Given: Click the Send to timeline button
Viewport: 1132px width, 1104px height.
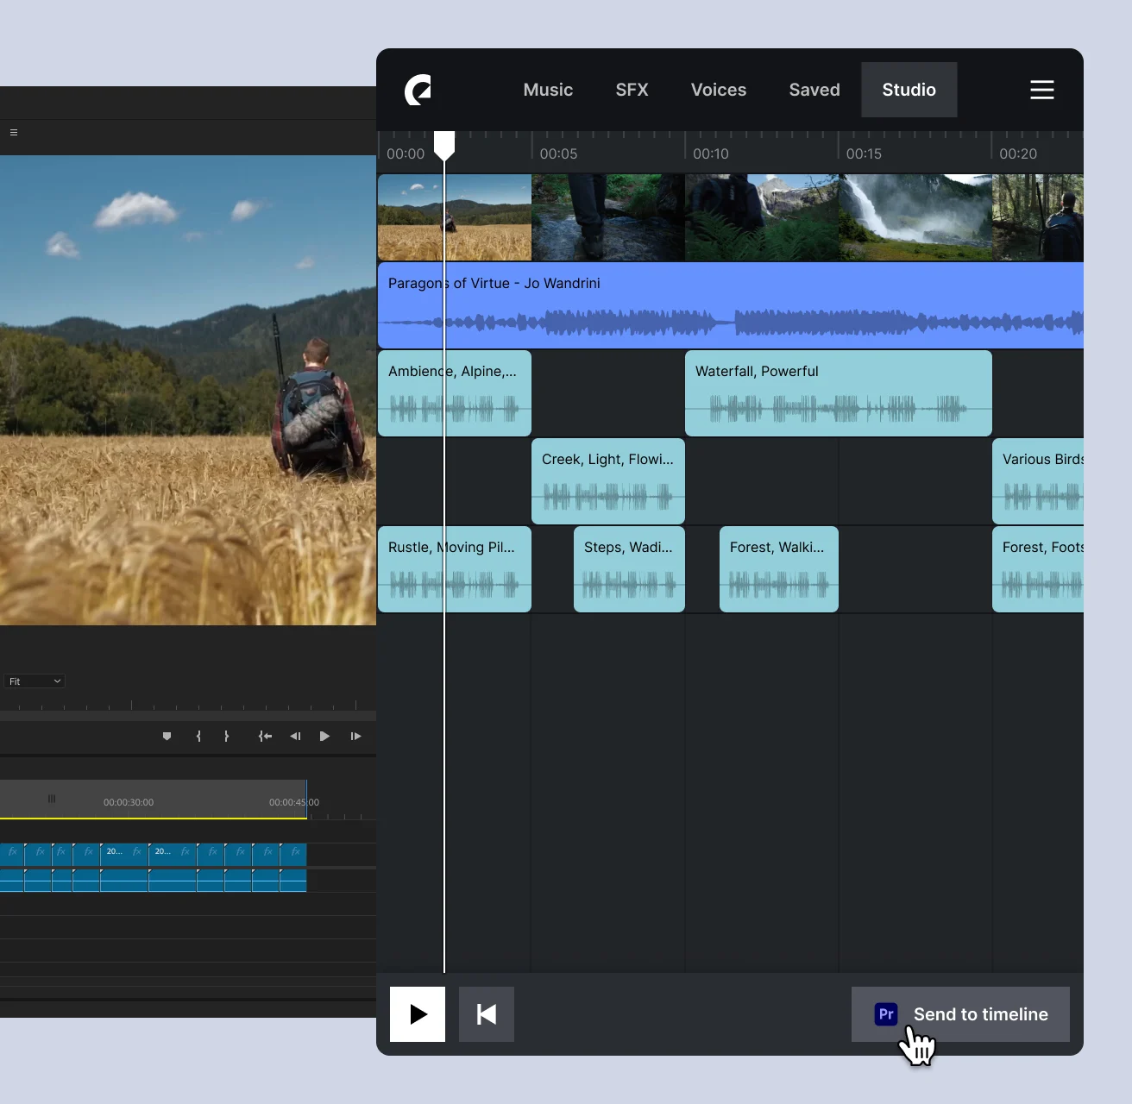Looking at the screenshot, I should point(959,1013).
